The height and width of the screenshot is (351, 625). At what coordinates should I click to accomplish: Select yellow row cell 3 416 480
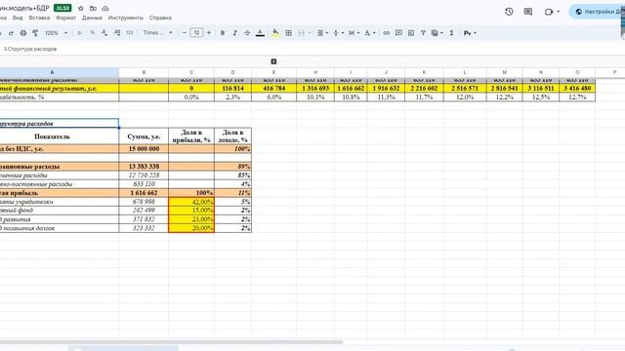(577, 89)
